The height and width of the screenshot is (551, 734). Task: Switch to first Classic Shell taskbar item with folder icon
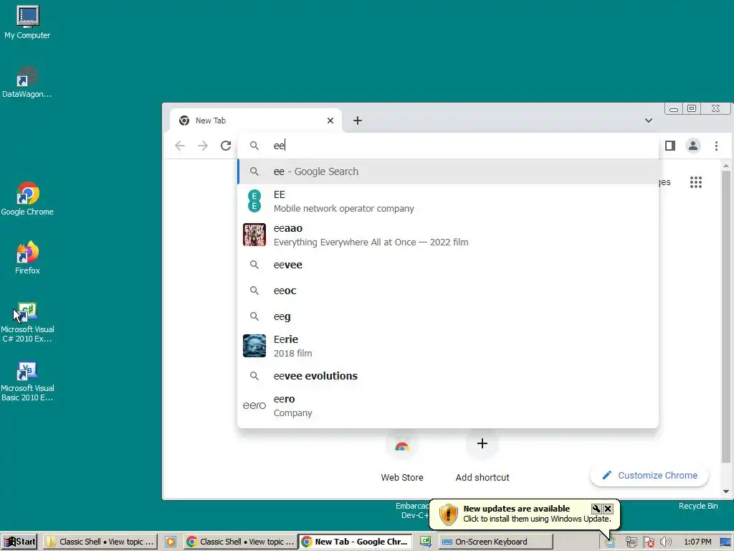[x=100, y=542]
